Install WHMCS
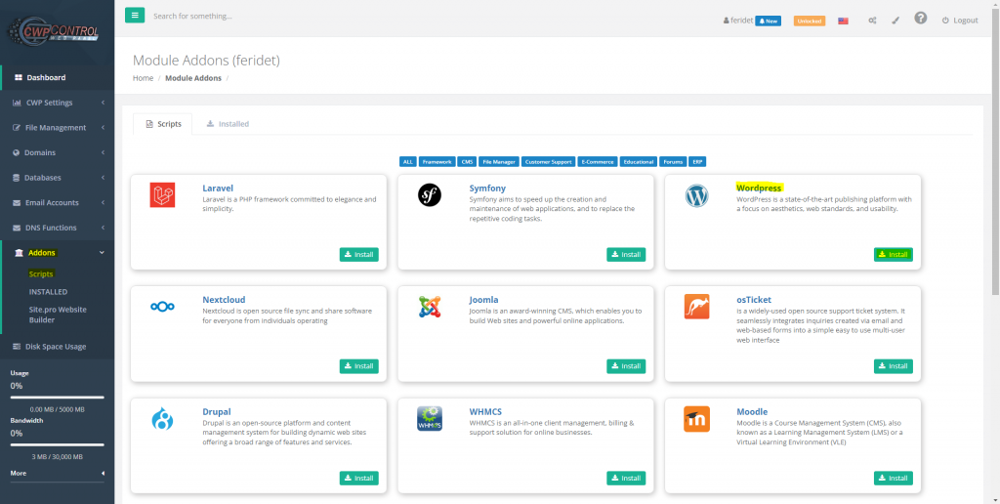This screenshot has width=1000, height=504. pyautogui.click(x=626, y=478)
